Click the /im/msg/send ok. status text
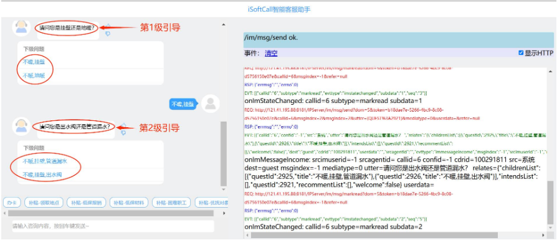 pyautogui.click(x=271, y=37)
